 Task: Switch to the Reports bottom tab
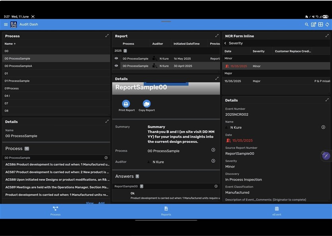166,211
